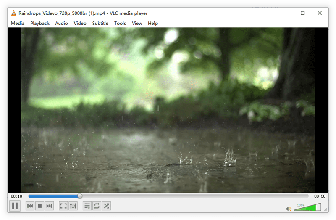Open the Playback menu
The image size is (336, 220).
[x=40, y=23]
